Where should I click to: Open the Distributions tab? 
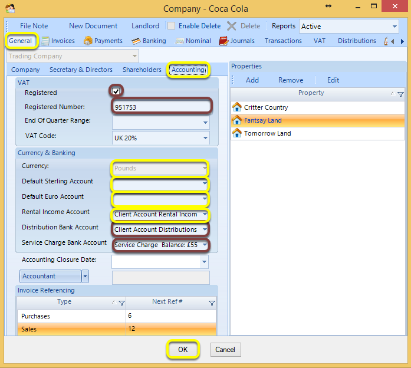click(x=357, y=41)
